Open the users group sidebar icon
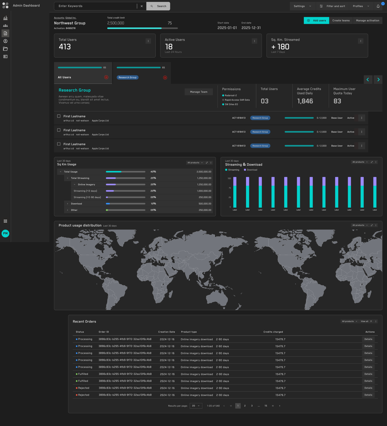 [5, 26]
